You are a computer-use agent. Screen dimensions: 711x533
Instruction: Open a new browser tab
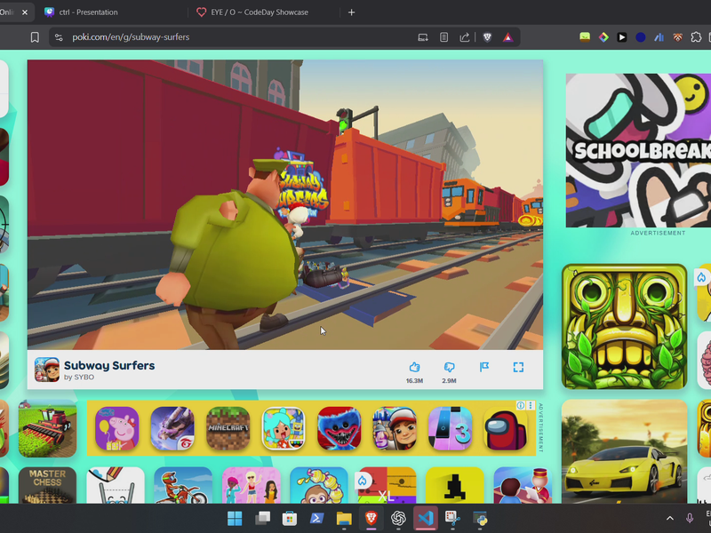(351, 12)
